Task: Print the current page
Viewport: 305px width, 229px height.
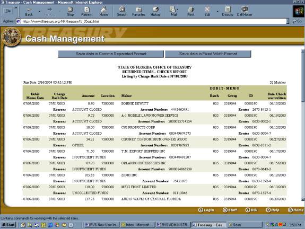Action: coord(190,12)
